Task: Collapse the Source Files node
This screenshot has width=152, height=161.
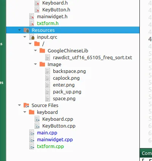Action: point(19,105)
